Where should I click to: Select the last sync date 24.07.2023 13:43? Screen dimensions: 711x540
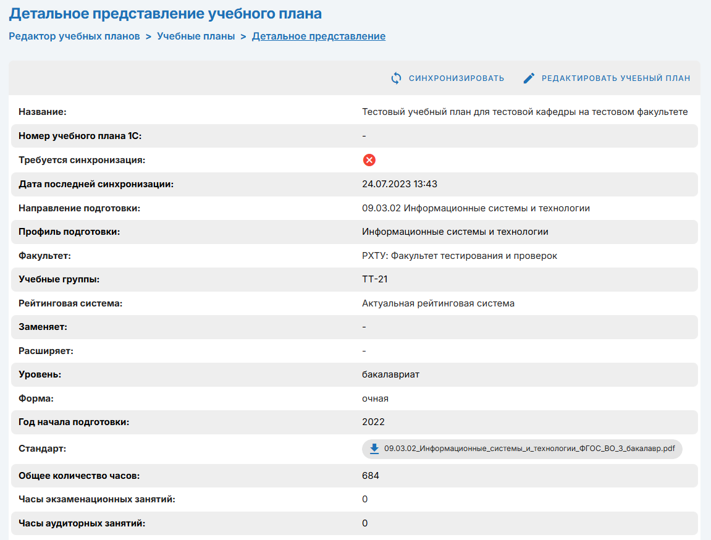coord(400,184)
